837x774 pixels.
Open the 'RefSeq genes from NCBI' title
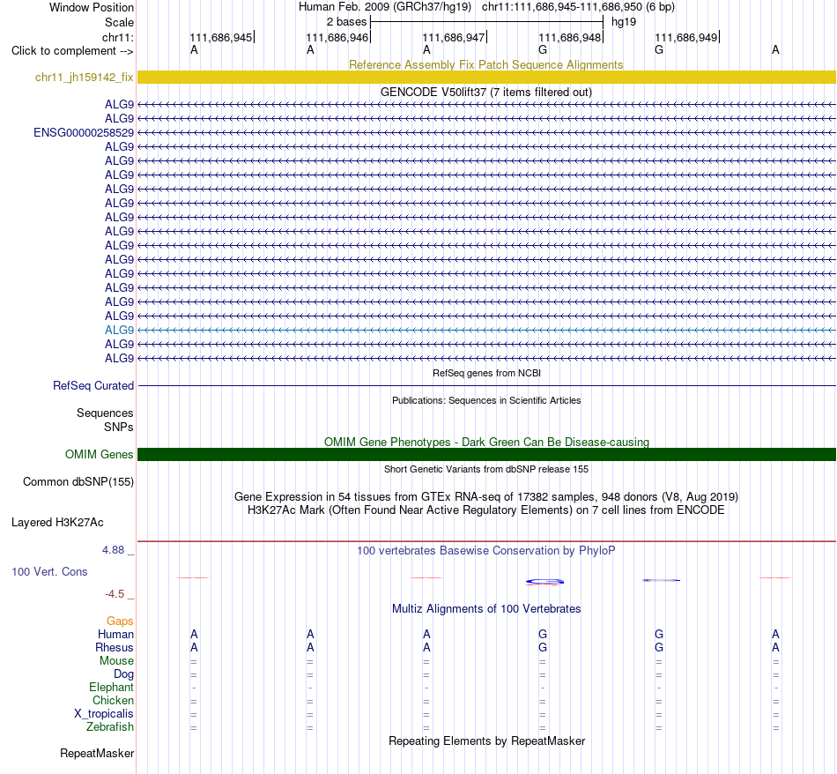click(486, 373)
